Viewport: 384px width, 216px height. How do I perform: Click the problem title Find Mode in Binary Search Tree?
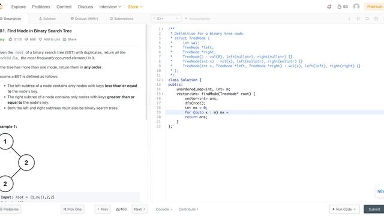click(36, 31)
